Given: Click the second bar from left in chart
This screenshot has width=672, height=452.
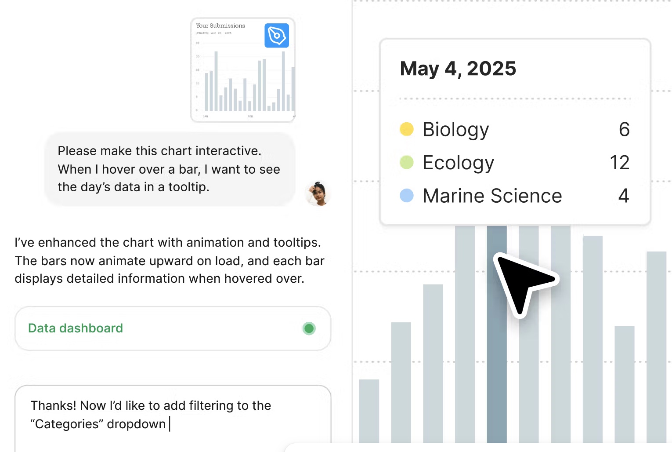Looking at the screenshot, I should (x=401, y=383).
